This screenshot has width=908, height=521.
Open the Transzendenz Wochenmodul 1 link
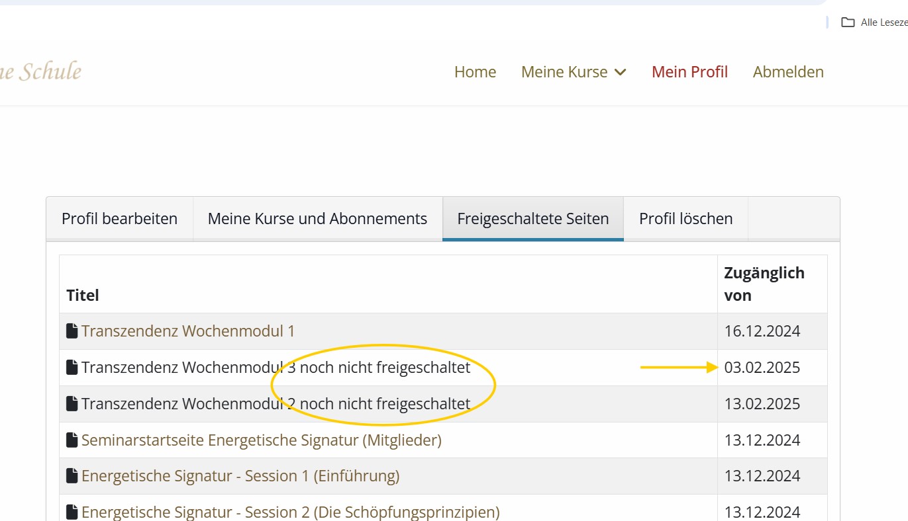(188, 331)
